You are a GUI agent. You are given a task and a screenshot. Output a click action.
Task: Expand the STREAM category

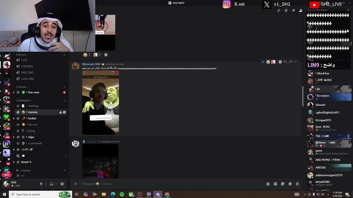point(22,87)
